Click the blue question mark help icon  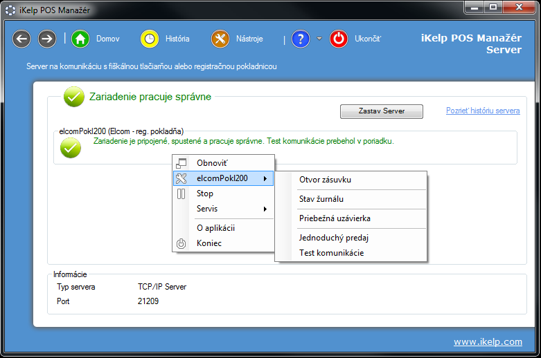click(x=301, y=39)
